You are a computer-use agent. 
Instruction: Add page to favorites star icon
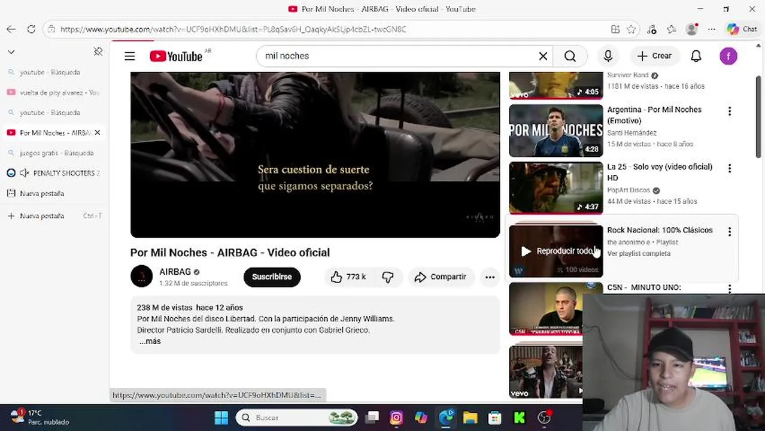click(x=631, y=29)
